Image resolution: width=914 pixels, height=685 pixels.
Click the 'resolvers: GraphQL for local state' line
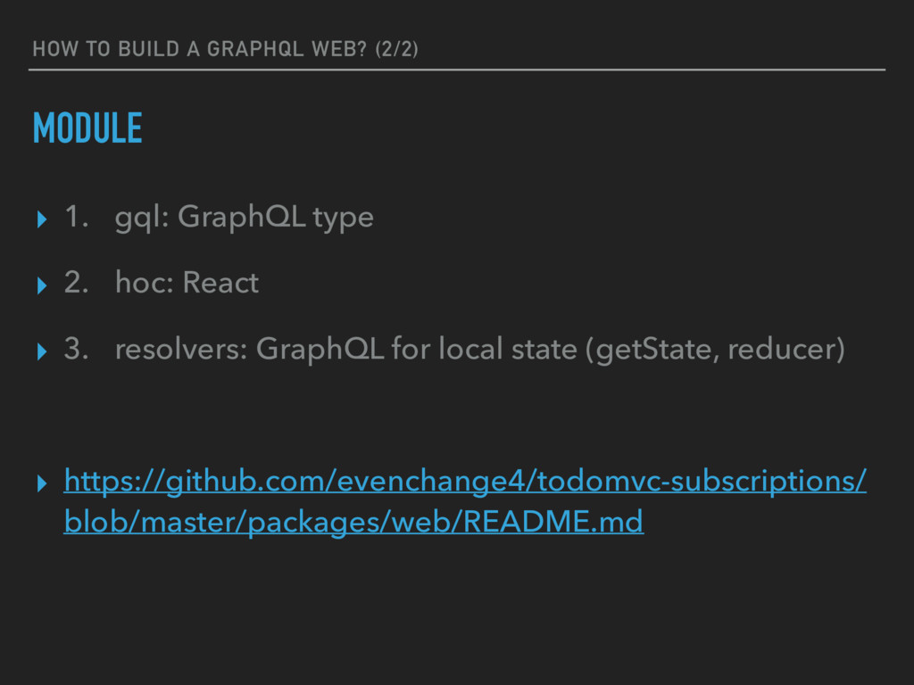point(345,349)
